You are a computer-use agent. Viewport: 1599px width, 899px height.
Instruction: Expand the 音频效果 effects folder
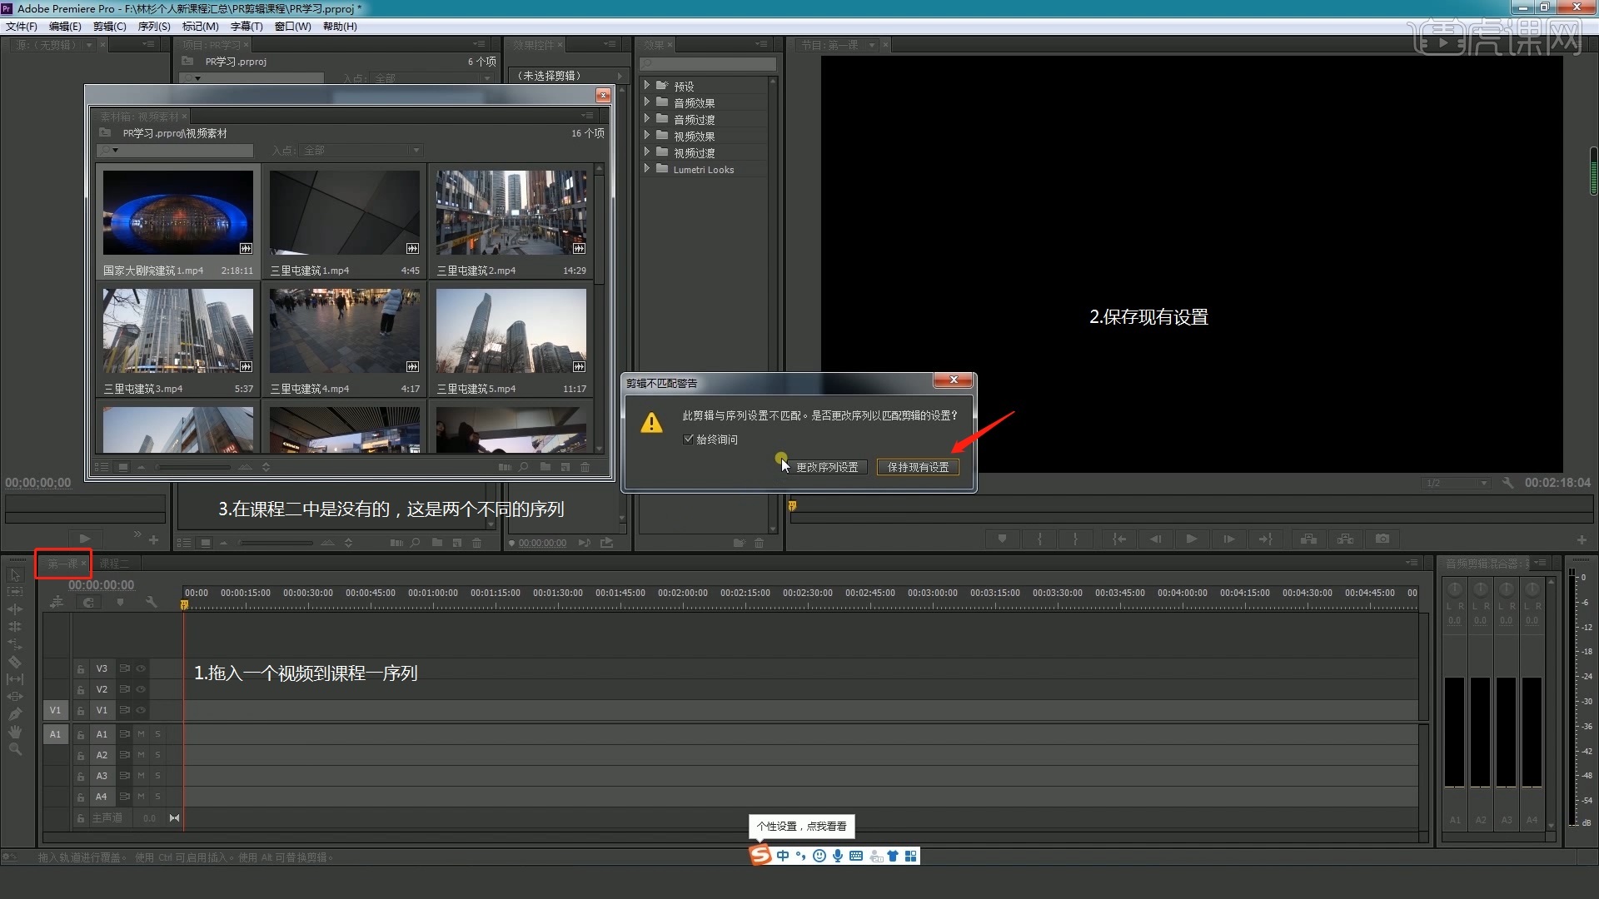pos(647,102)
